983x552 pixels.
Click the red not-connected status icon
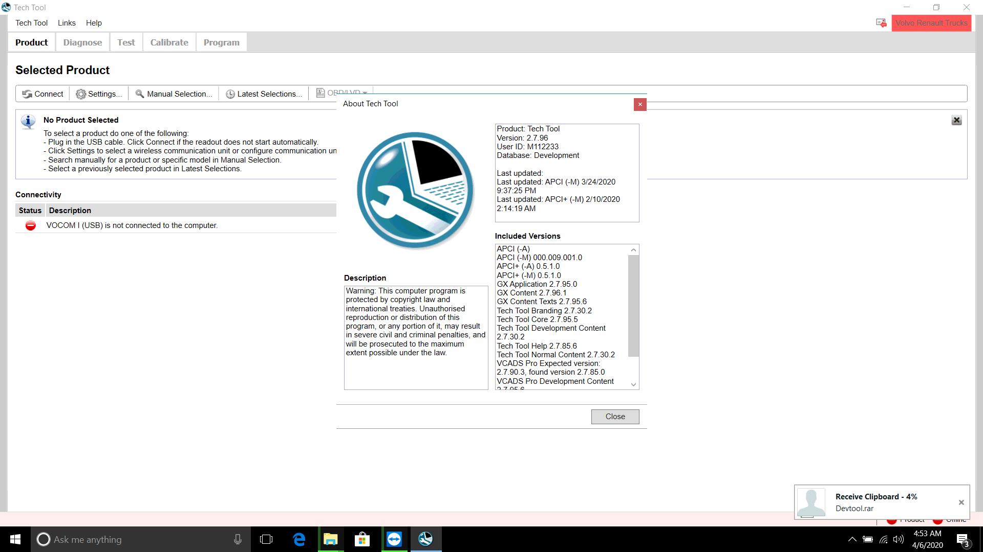pos(31,225)
